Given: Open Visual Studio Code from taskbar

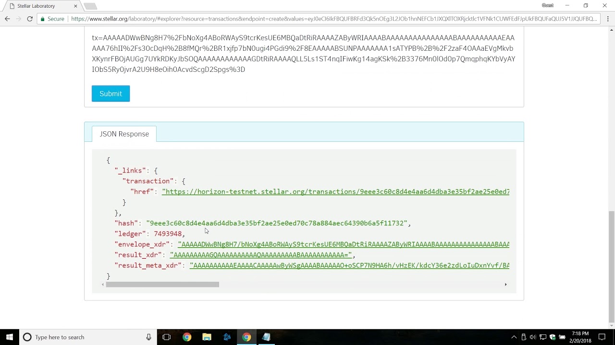Looking at the screenshot, I should [227, 337].
